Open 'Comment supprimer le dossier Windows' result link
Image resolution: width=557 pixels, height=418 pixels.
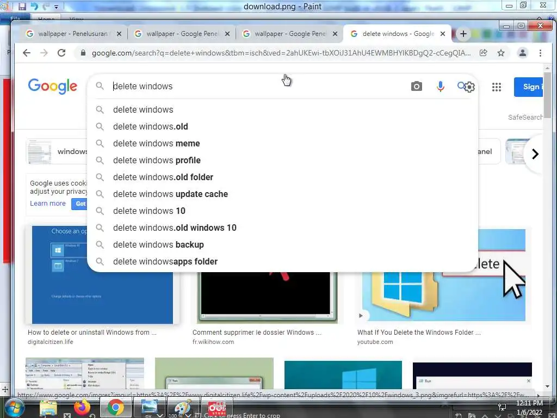pyautogui.click(x=257, y=333)
